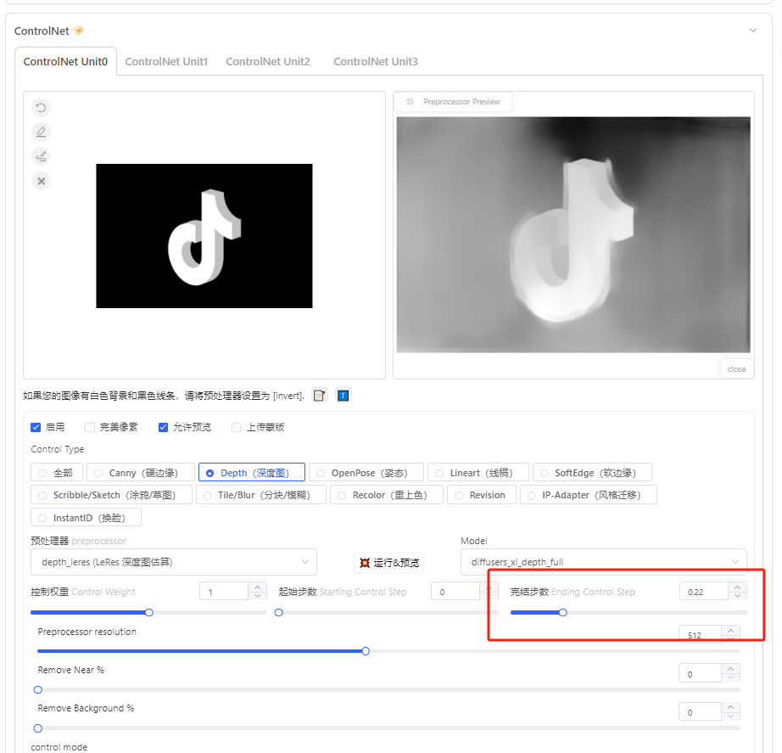Increase Ending Control Step with up arrow

pyautogui.click(x=738, y=587)
